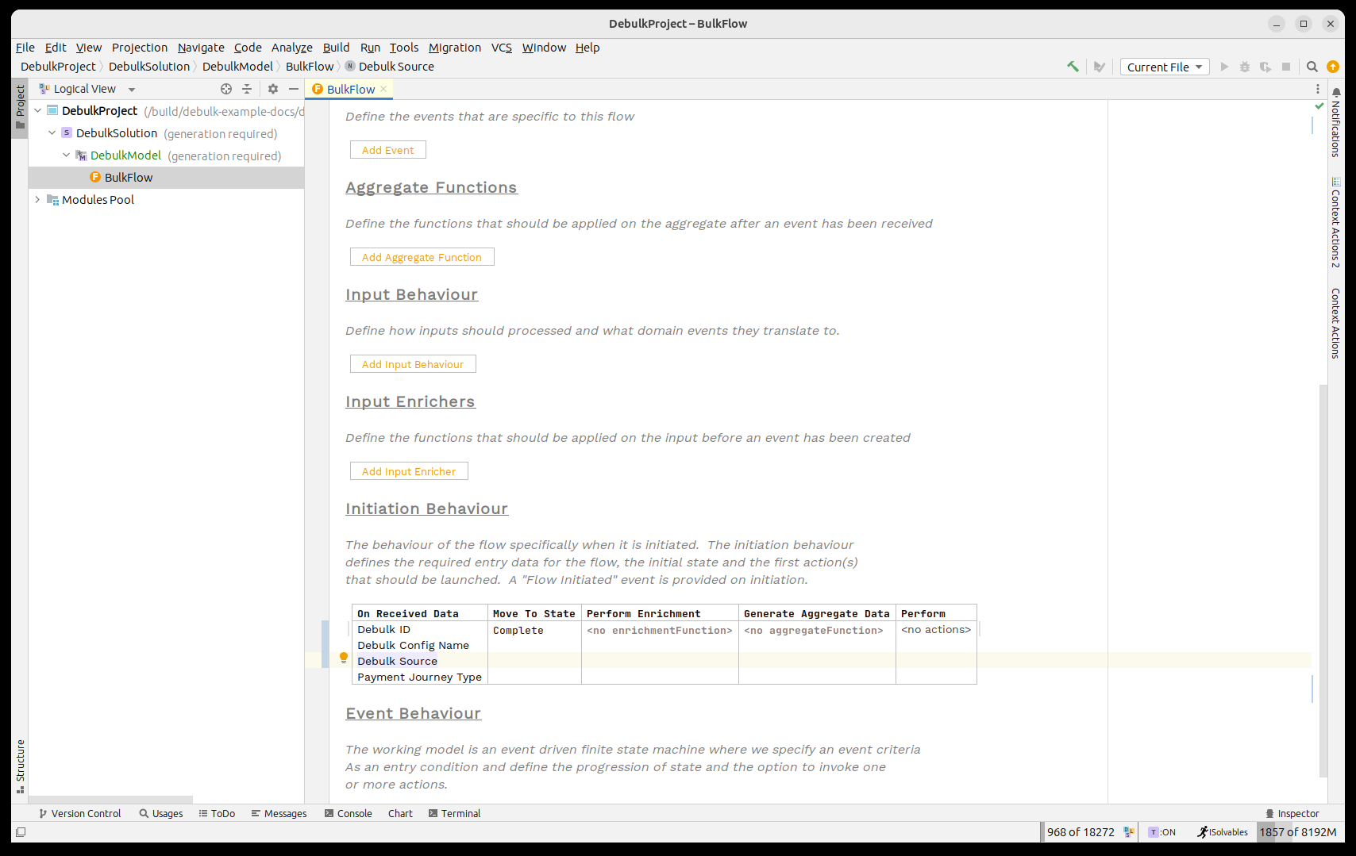Click the Complete state cell in table
The image size is (1356, 856).
coord(518,631)
